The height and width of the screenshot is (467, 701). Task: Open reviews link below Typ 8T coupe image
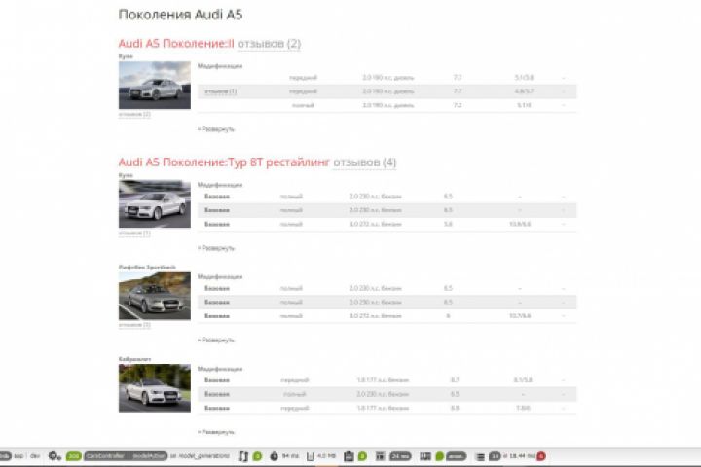pyautogui.click(x=134, y=233)
